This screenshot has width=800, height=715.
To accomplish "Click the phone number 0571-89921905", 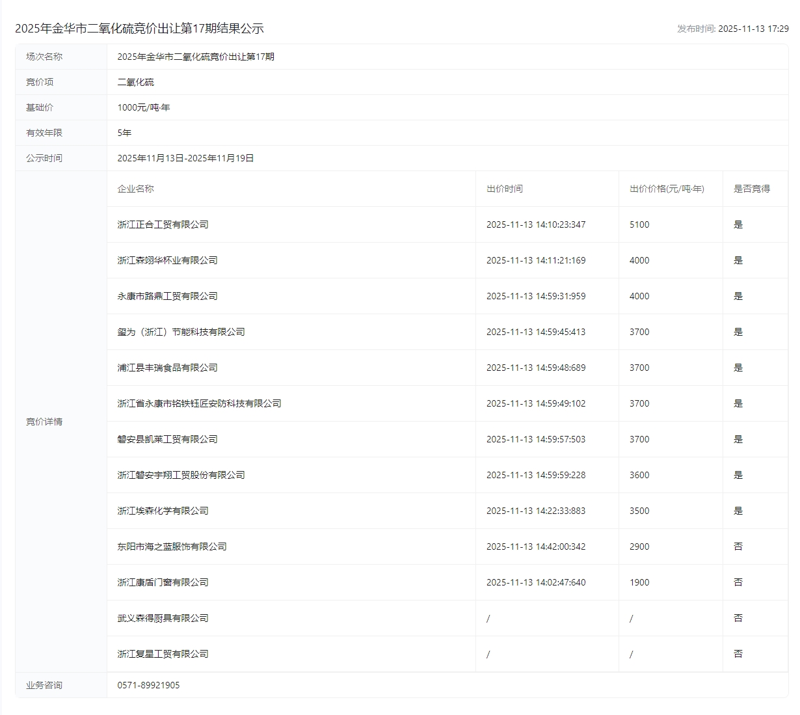I will [x=148, y=685].
